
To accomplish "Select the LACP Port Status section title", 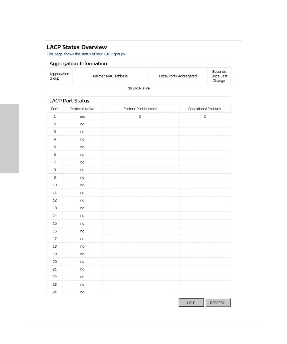I will click(x=69, y=101).
